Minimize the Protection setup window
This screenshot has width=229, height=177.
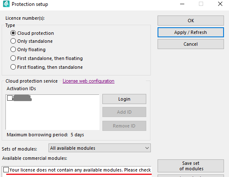coord(182,4)
